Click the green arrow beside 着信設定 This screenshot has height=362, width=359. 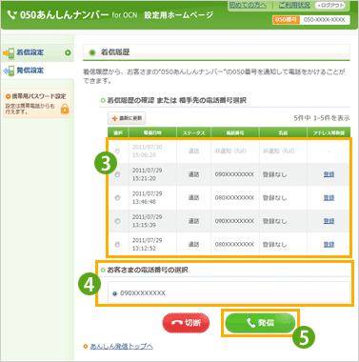[68, 52]
